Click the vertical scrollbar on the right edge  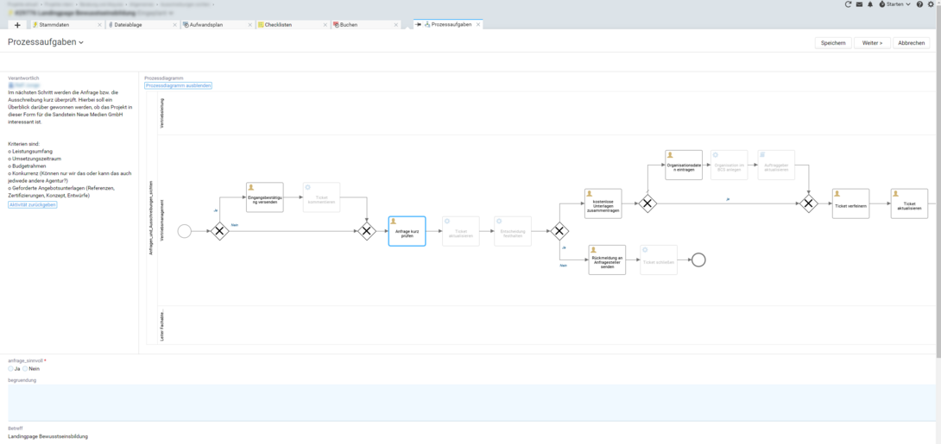(938, 180)
